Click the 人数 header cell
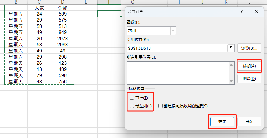 pos(39,8)
